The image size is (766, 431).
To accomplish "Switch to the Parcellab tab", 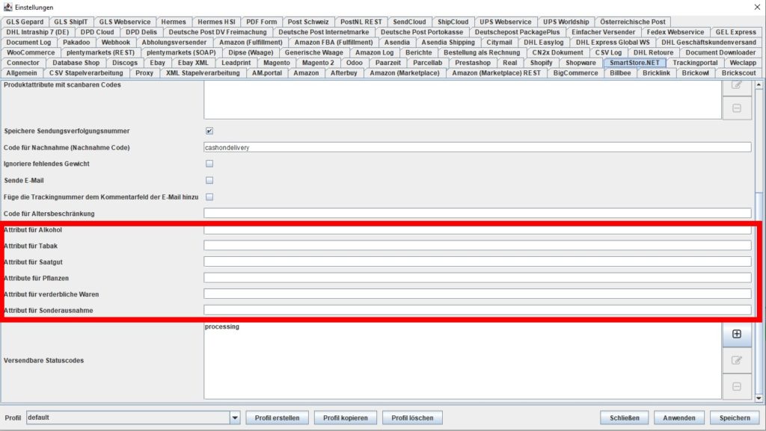I will (x=427, y=63).
